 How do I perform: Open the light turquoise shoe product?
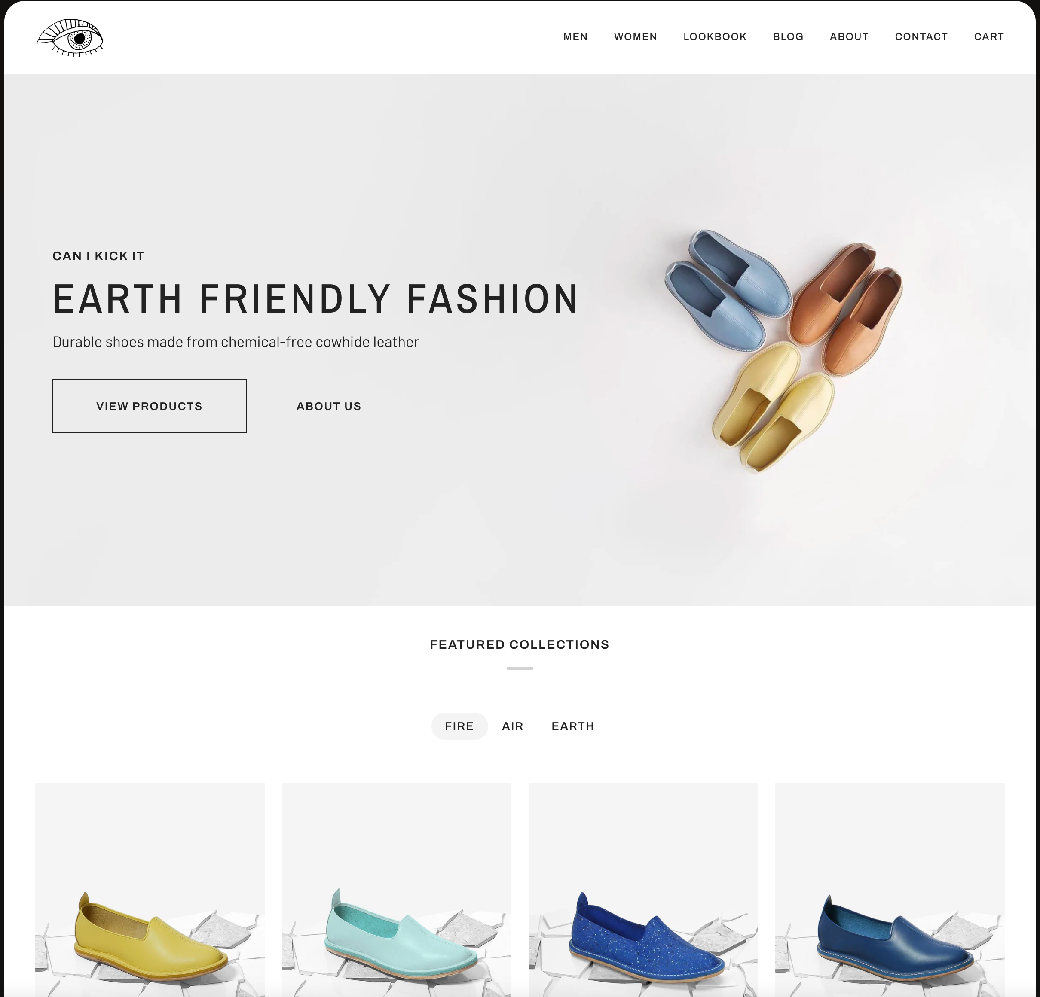click(396, 889)
